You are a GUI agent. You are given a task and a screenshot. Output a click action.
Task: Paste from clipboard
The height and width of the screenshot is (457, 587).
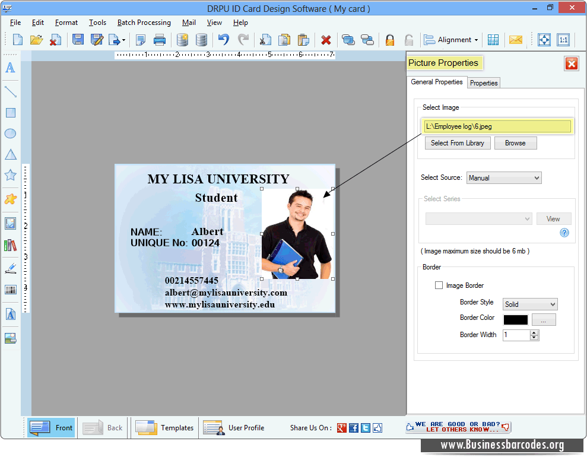303,40
